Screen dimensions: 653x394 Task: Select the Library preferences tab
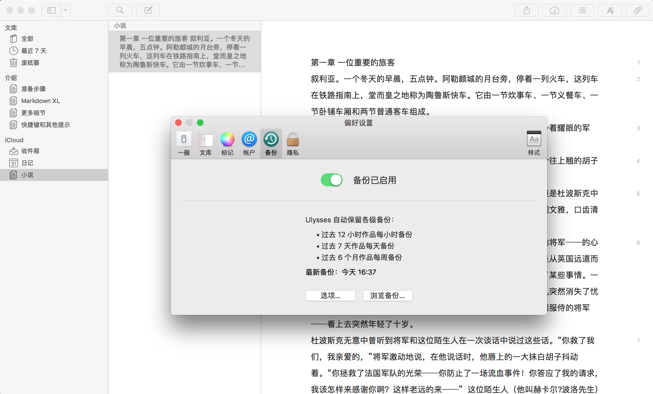click(x=206, y=144)
